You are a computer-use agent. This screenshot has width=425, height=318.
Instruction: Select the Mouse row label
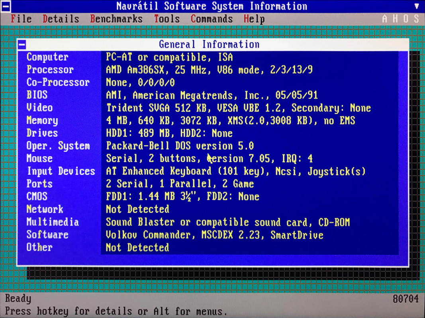[x=39, y=159]
